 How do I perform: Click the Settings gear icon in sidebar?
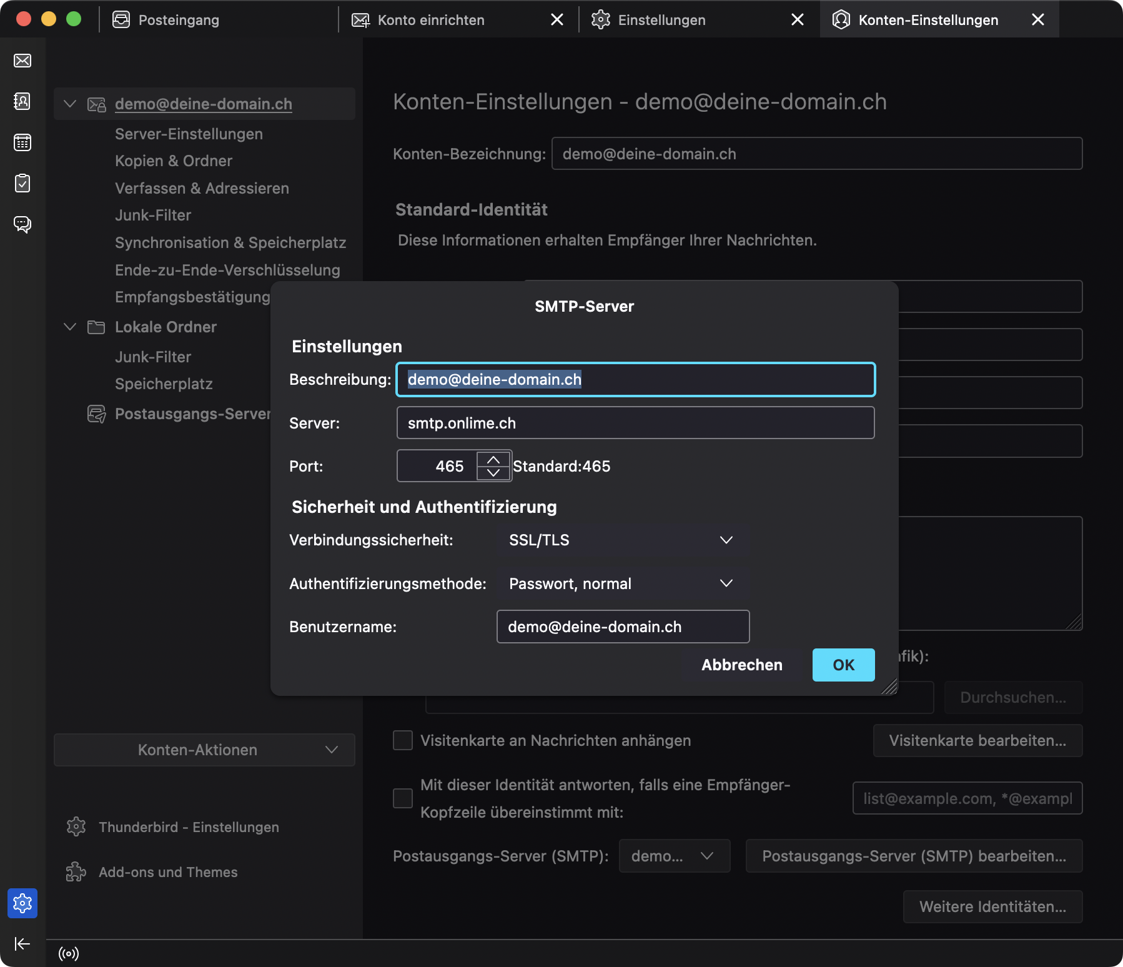pos(22,903)
